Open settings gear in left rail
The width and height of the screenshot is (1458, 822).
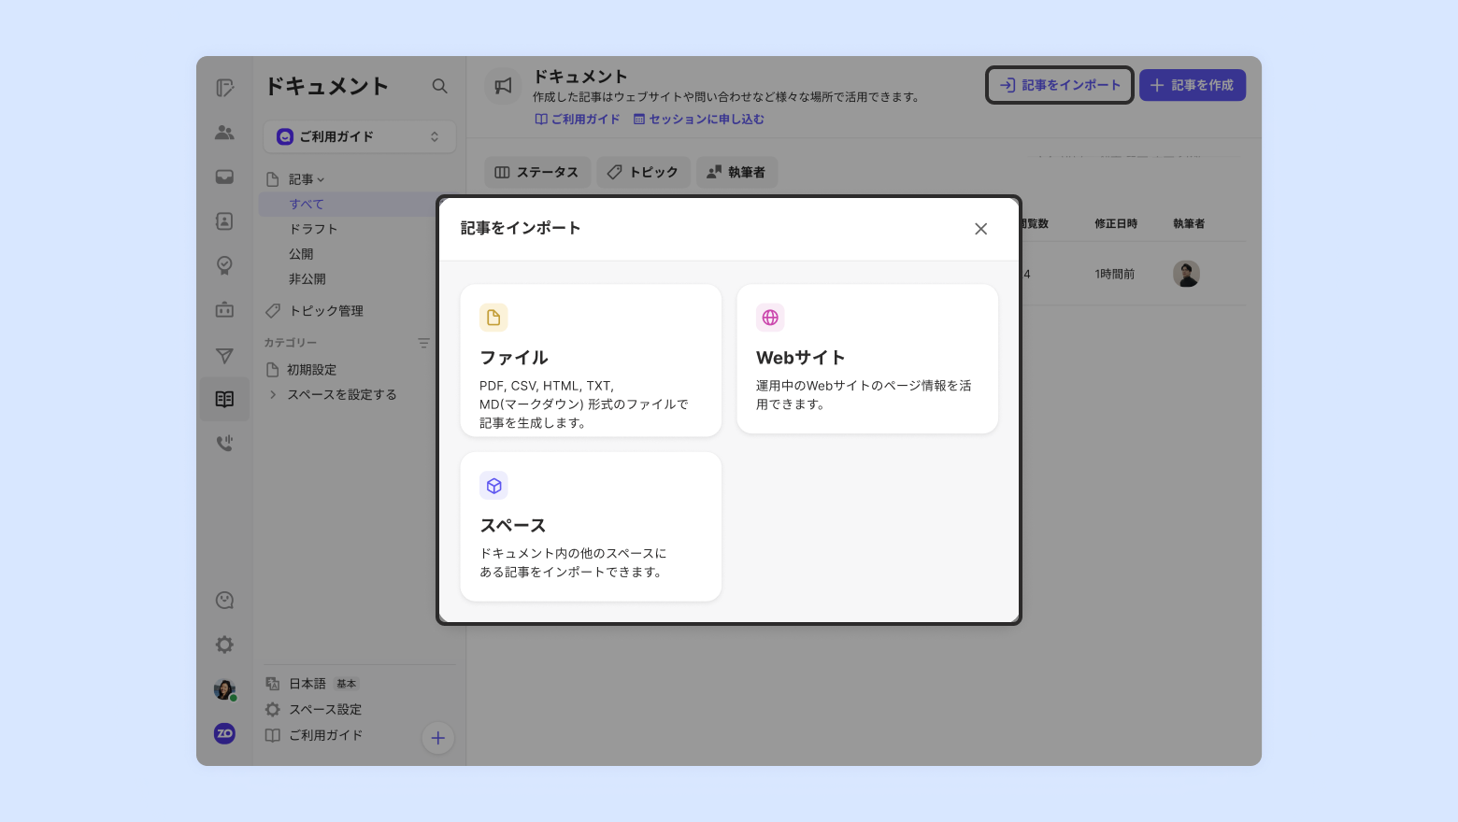(224, 645)
